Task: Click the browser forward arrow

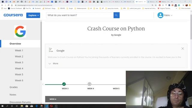Action: coord(5,5)
